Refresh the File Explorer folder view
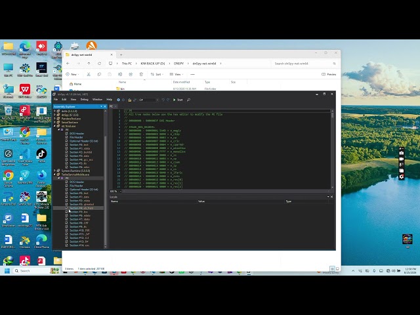The image size is (420, 315). click(99, 64)
